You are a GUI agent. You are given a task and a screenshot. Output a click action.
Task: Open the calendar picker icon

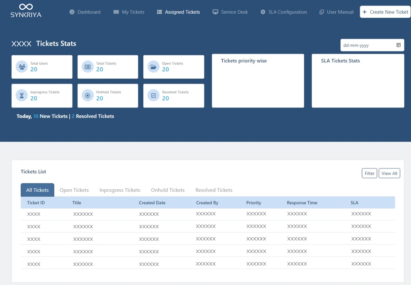(x=398, y=45)
